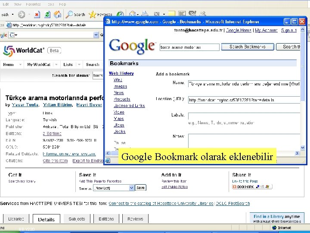Click the bookmark Notes text area
Viewport: 310px width, 233px height.
[244, 141]
